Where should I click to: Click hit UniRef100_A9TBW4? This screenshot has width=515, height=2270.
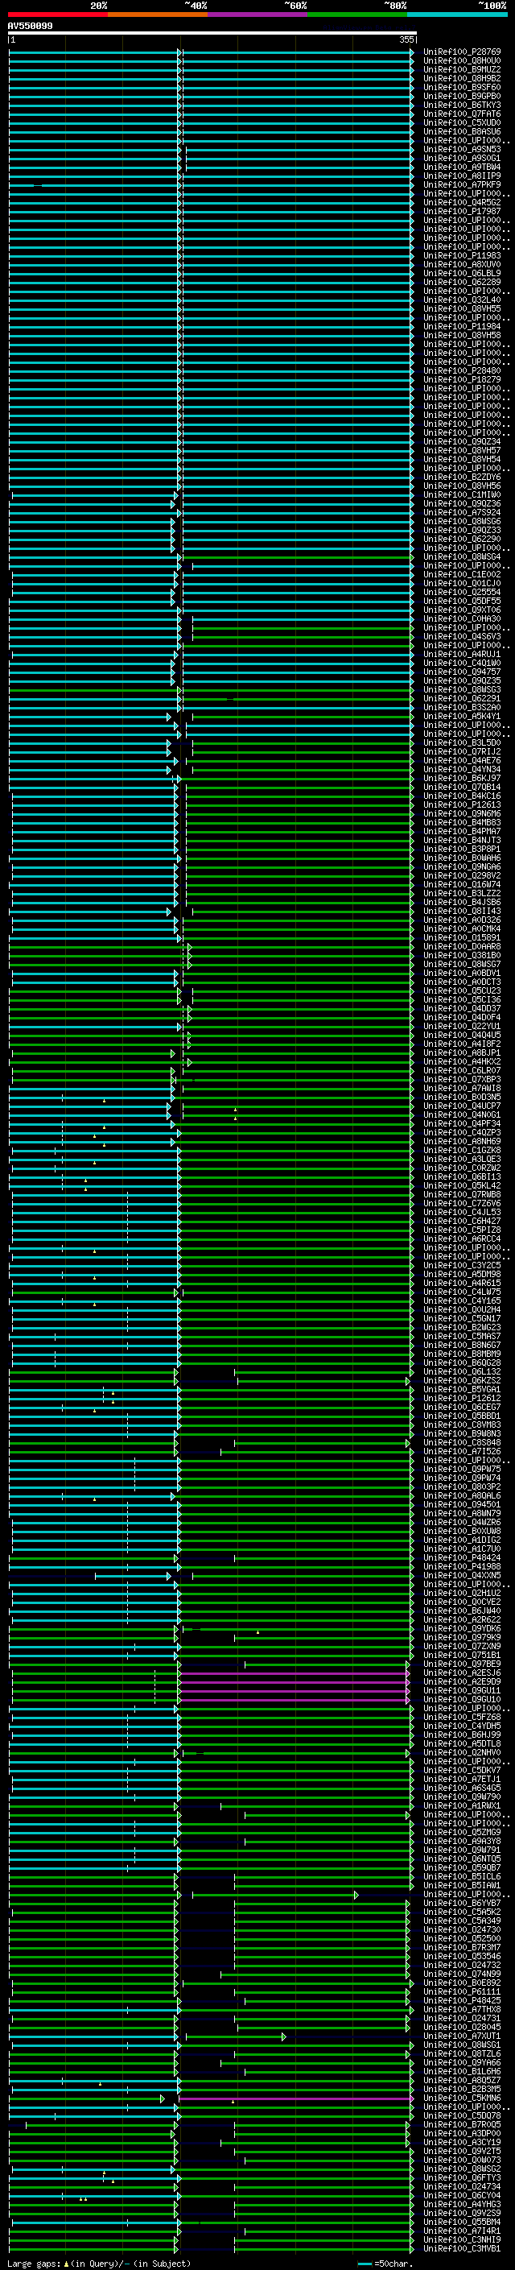(462, 167)
